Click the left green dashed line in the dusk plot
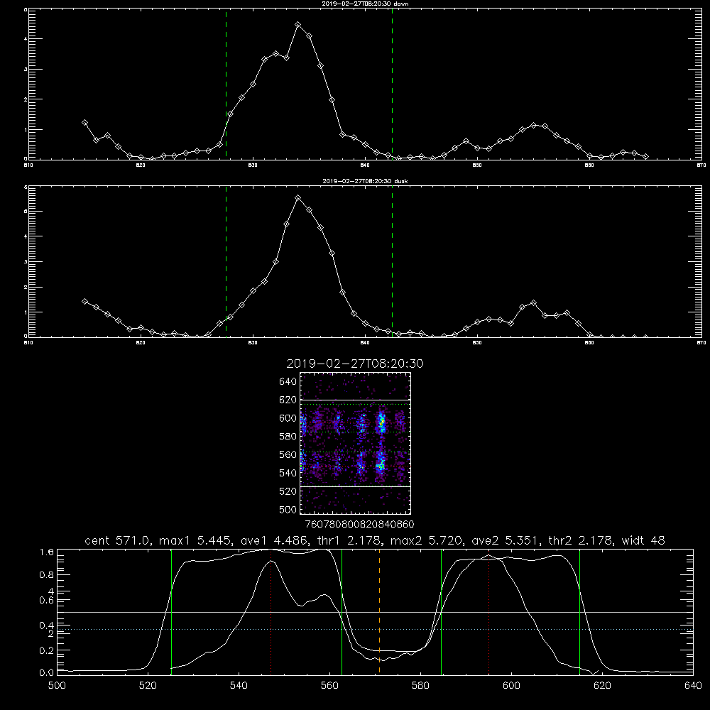 [x=226, y=261]
